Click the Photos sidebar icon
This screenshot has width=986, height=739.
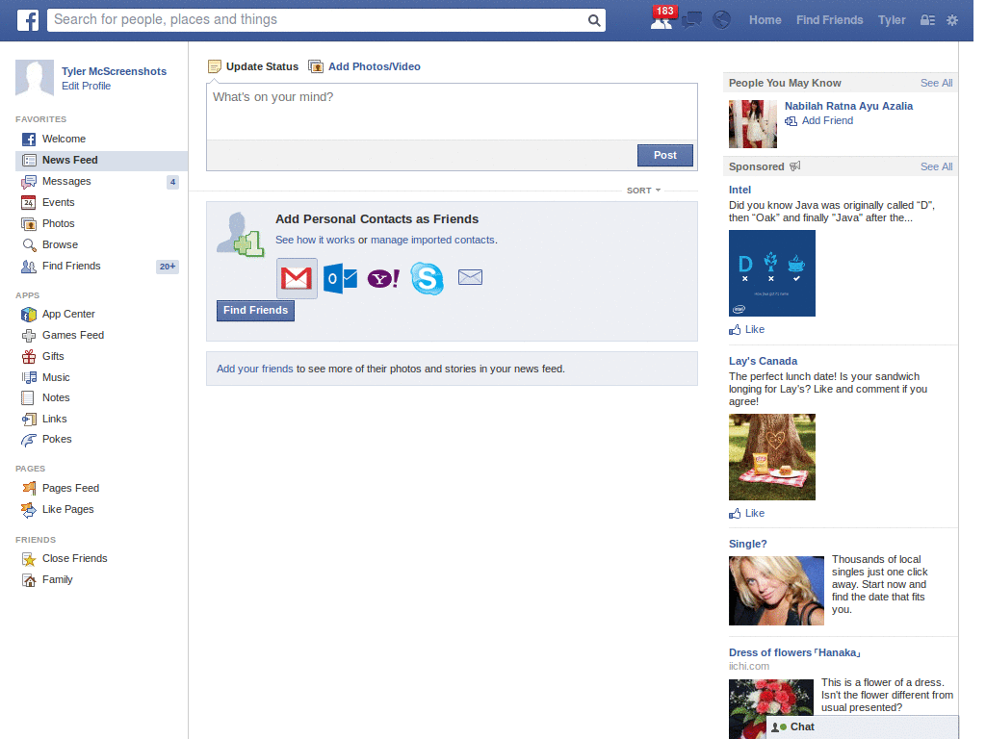[x=28, y=223]
